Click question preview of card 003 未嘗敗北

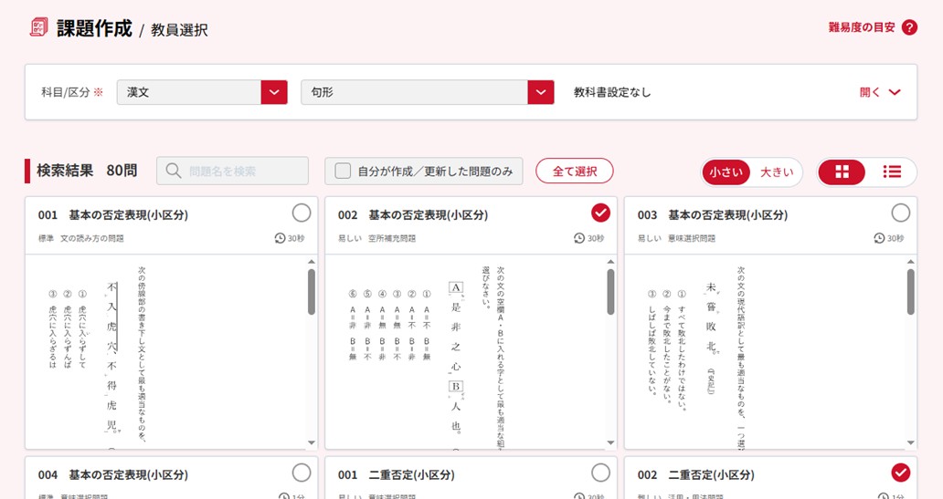(x=765, y=352)
